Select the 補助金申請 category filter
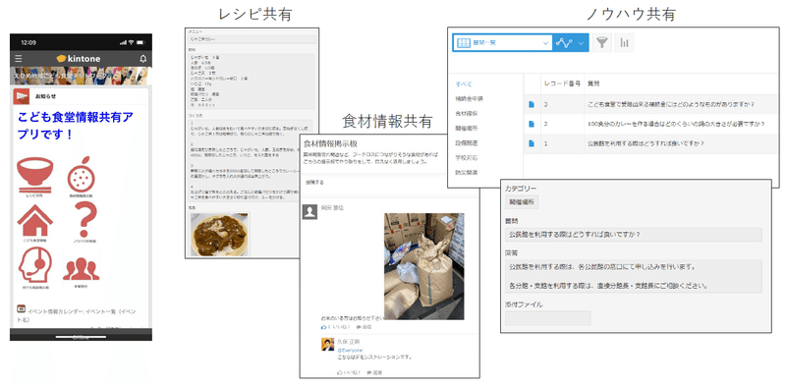This screenshot has width=786, height=385. coord(469,99)
